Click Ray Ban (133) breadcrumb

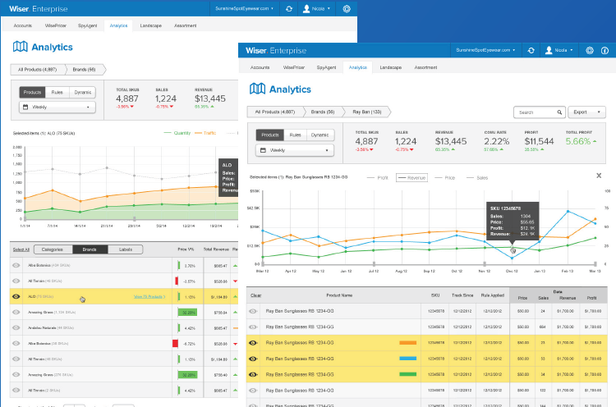pyautogui.click(x=367, y=112)
